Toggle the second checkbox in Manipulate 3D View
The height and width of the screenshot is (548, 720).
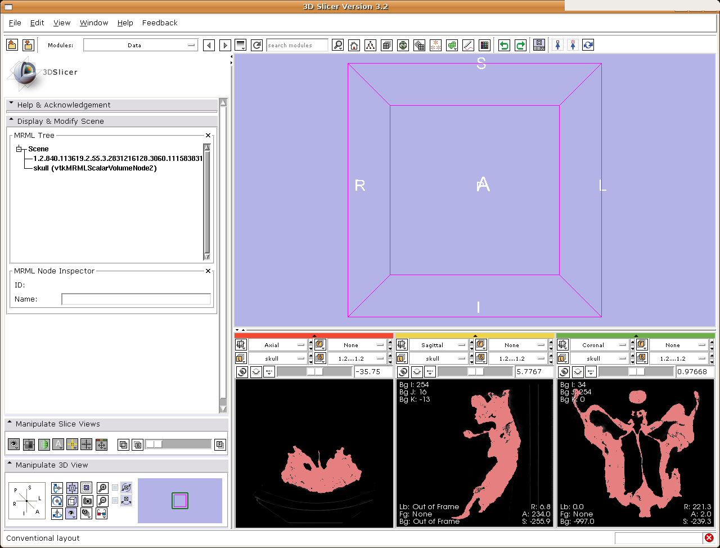pyautogui.click(x=115, y=500)
